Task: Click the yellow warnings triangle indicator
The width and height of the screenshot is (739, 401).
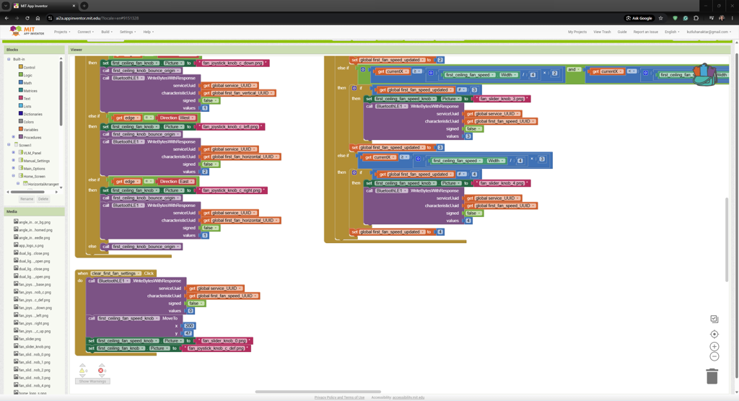Action: coord(82,371)
